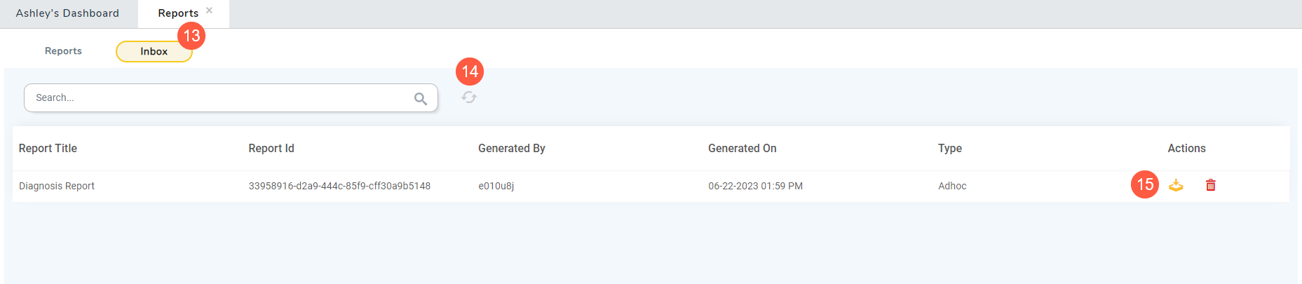Click the Generated By column header
The height and width of the screenshot is (284, 1302).
coord(511,149)
